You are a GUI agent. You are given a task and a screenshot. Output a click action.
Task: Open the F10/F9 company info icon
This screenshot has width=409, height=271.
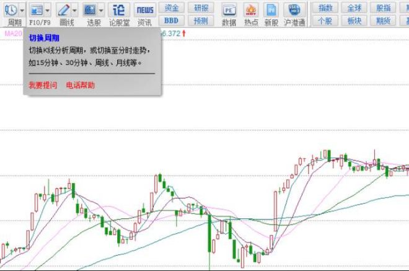coord(37,10)
